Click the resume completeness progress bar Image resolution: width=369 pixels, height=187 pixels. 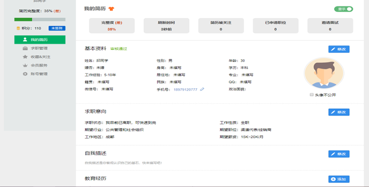(x=40, y=19)
